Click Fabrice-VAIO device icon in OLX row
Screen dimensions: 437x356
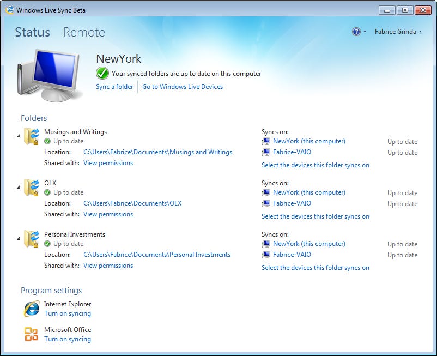(266, 203)
